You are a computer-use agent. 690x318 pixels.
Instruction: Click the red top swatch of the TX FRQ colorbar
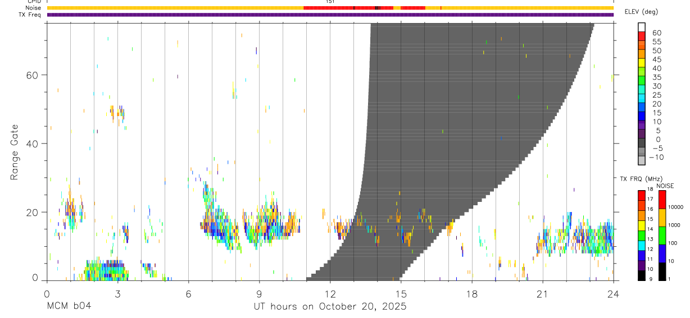(642, 195)
